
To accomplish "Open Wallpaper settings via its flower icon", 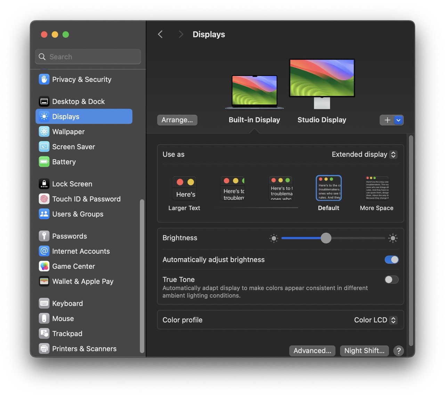I will [44, 132].
